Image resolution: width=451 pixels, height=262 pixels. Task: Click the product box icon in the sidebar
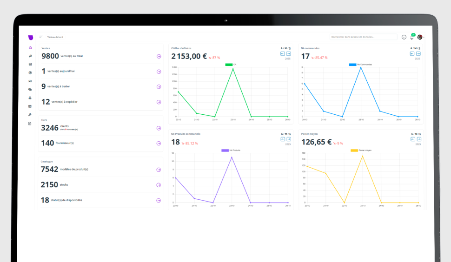[30, 72]
